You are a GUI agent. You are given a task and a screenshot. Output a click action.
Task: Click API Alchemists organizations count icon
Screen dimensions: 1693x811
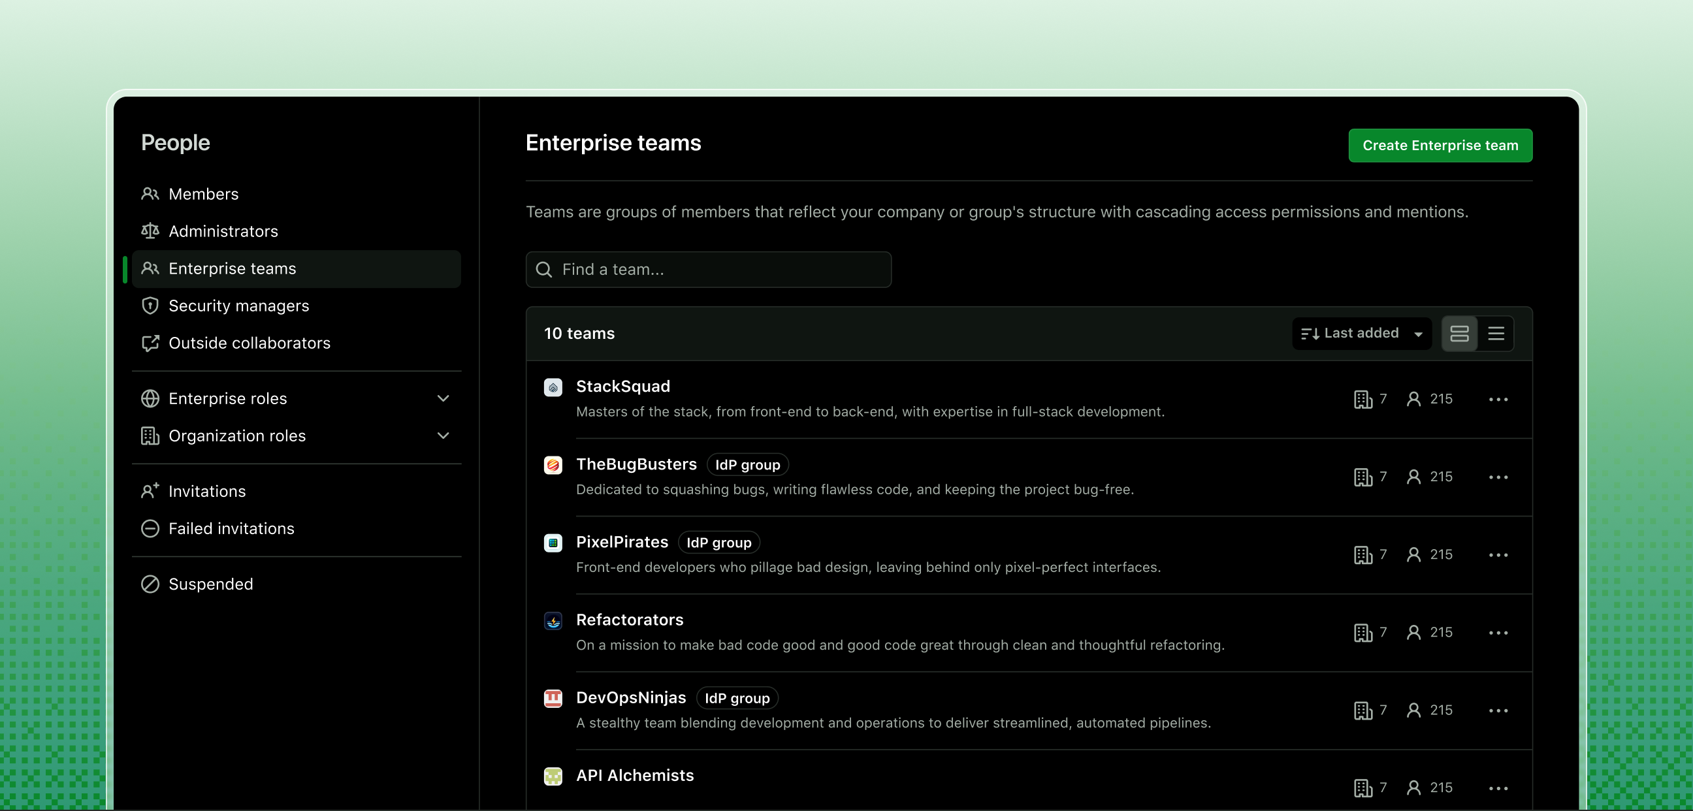pyautogui.click(x=1363, y=787)
